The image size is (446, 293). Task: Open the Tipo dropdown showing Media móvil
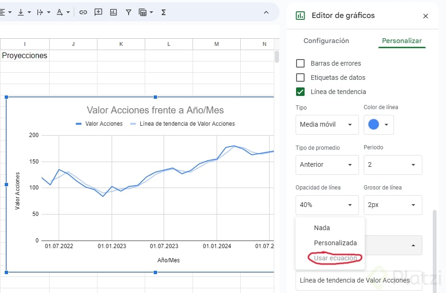(x=326, y=125)
